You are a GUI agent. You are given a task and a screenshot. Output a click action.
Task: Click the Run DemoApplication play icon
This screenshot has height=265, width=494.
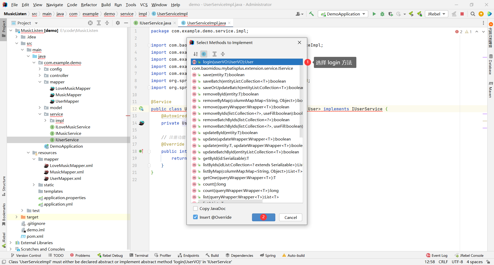374,14
